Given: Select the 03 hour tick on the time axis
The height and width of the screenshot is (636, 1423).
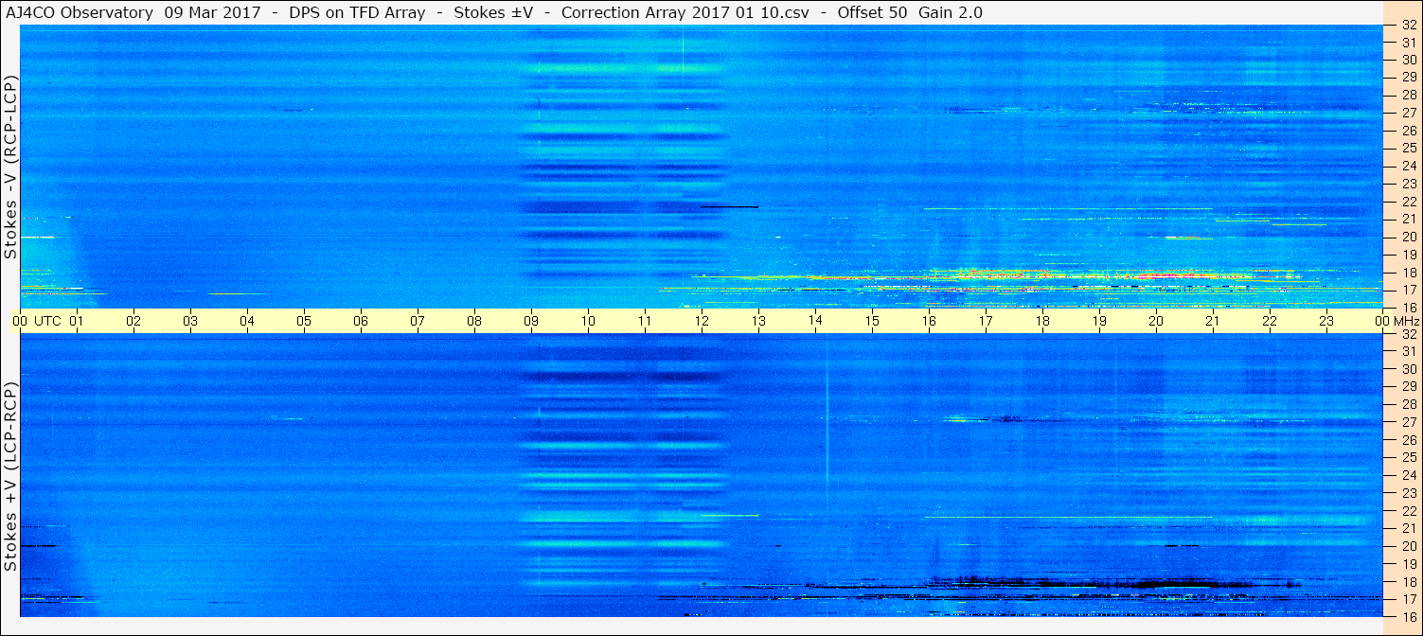Looking at the screenshot, I should 190,322.
